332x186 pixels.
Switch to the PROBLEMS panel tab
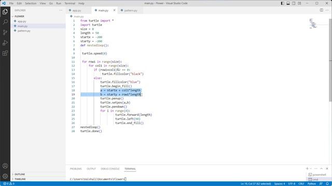[76, 169]
